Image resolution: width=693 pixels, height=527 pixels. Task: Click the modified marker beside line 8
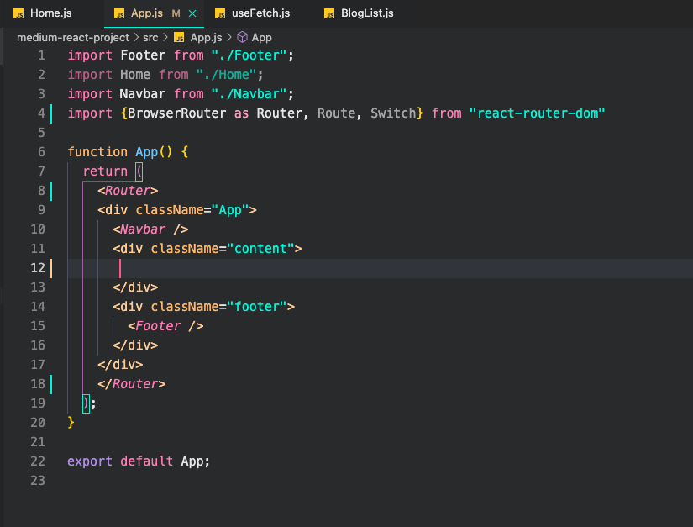coord(51,191)
